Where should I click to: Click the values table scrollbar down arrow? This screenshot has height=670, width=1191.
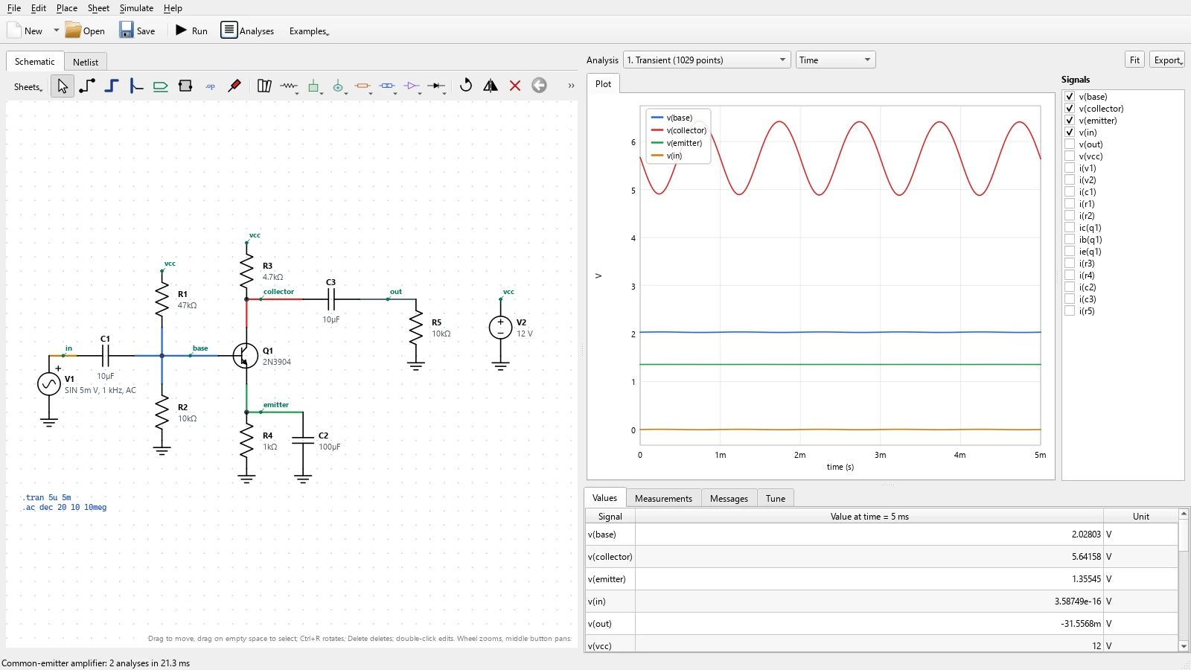[x=1184, y=646]
